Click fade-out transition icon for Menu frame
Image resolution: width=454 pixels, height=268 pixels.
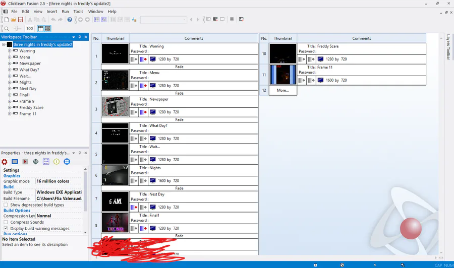(143, 86)
